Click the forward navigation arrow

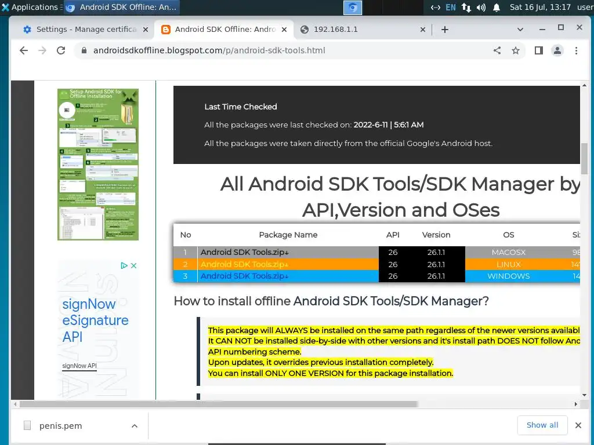pyautogui.click(x=42, y=50)
